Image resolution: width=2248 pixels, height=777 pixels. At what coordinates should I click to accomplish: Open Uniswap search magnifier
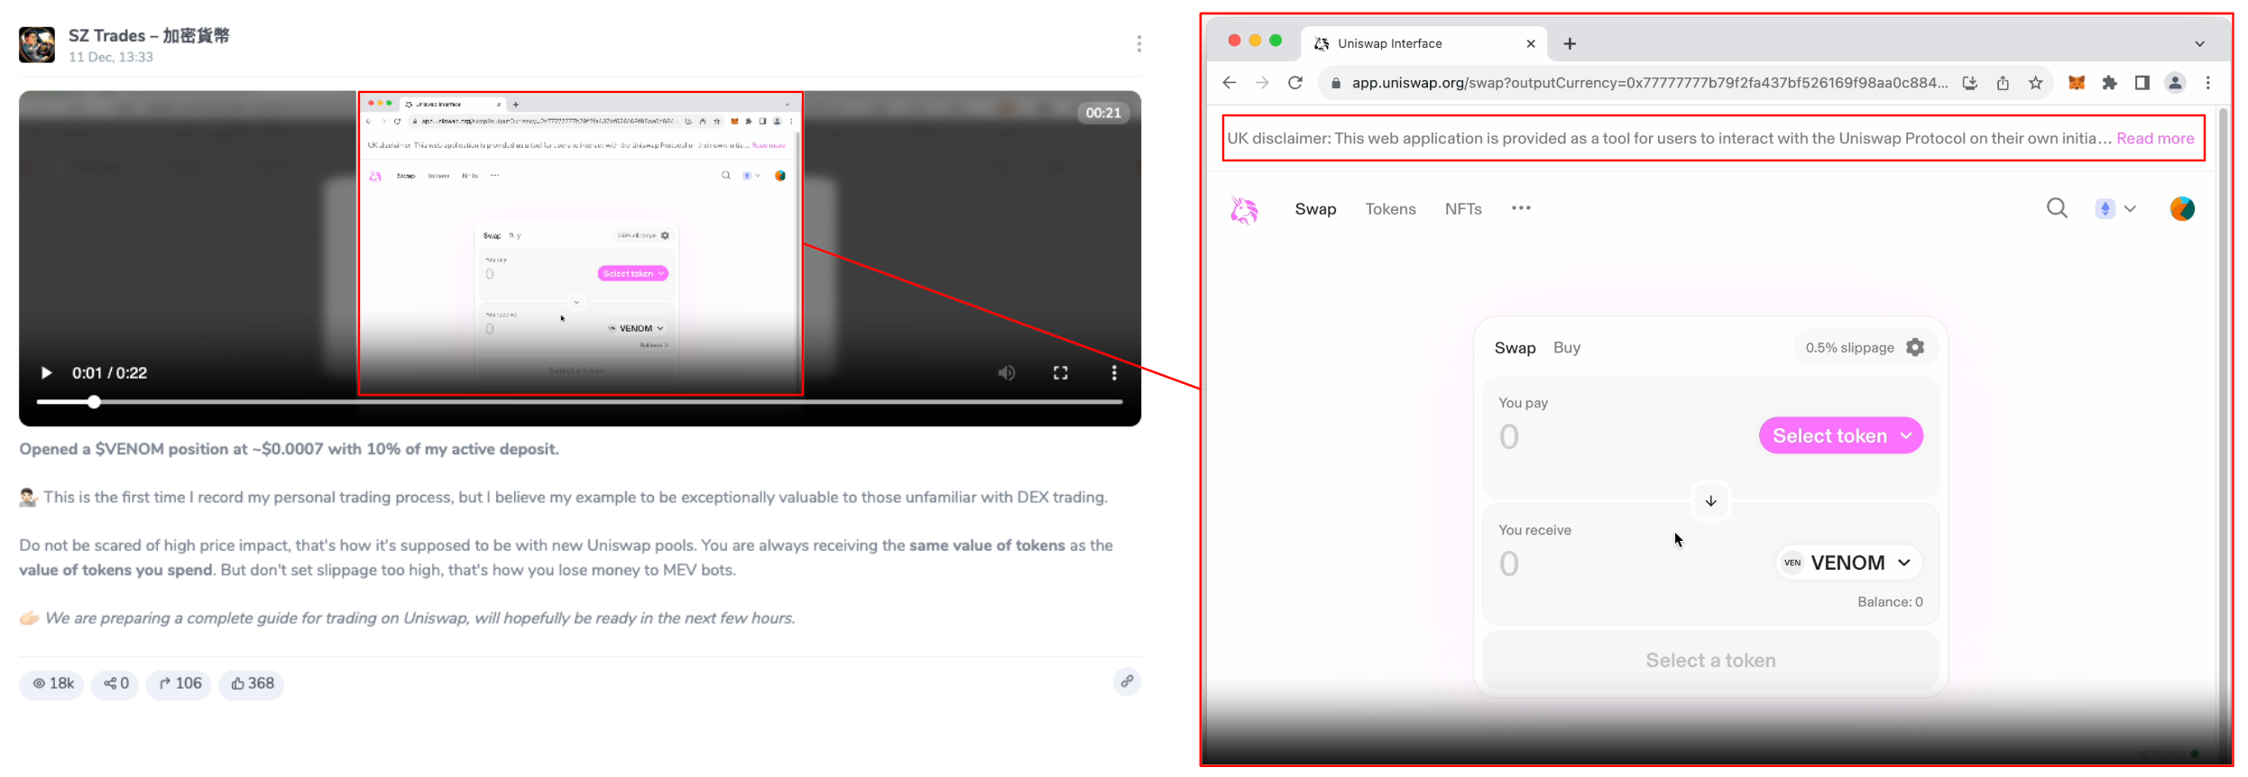[2057, 209]
